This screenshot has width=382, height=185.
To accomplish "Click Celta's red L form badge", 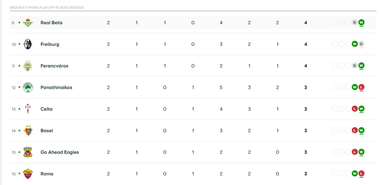I will [x=355, y=109].
